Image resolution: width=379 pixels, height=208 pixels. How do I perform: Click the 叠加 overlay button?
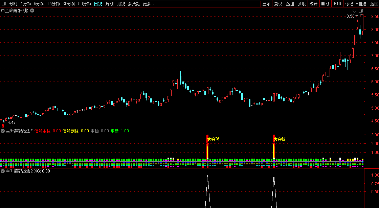tap(290, 4)
